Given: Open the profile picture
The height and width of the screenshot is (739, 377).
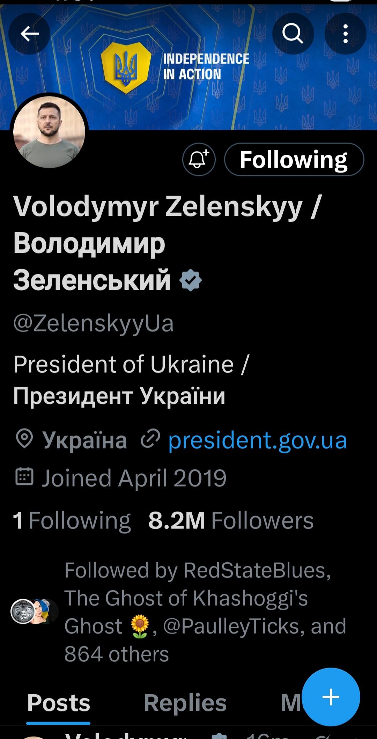Looking at the screenshot, I should (49, 131).
